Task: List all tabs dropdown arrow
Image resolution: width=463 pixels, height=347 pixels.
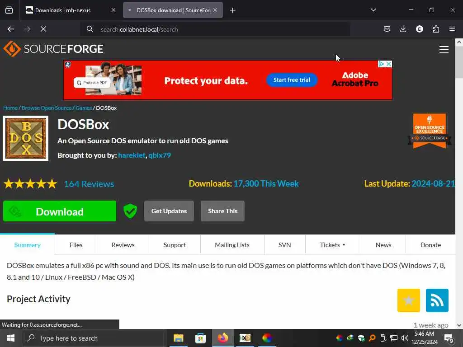Action: coord(373,10)
